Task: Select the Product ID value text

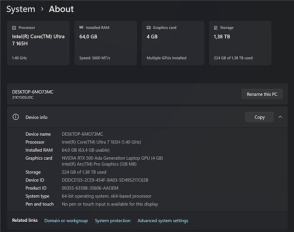Action: click(x=90, y=188)
